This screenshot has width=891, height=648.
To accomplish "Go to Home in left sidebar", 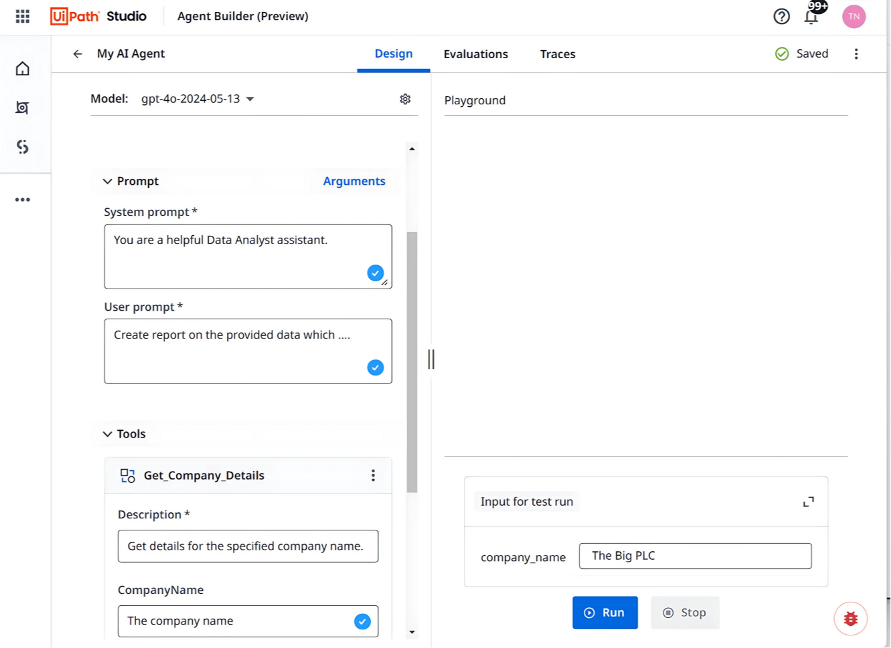I will point(23,68).
